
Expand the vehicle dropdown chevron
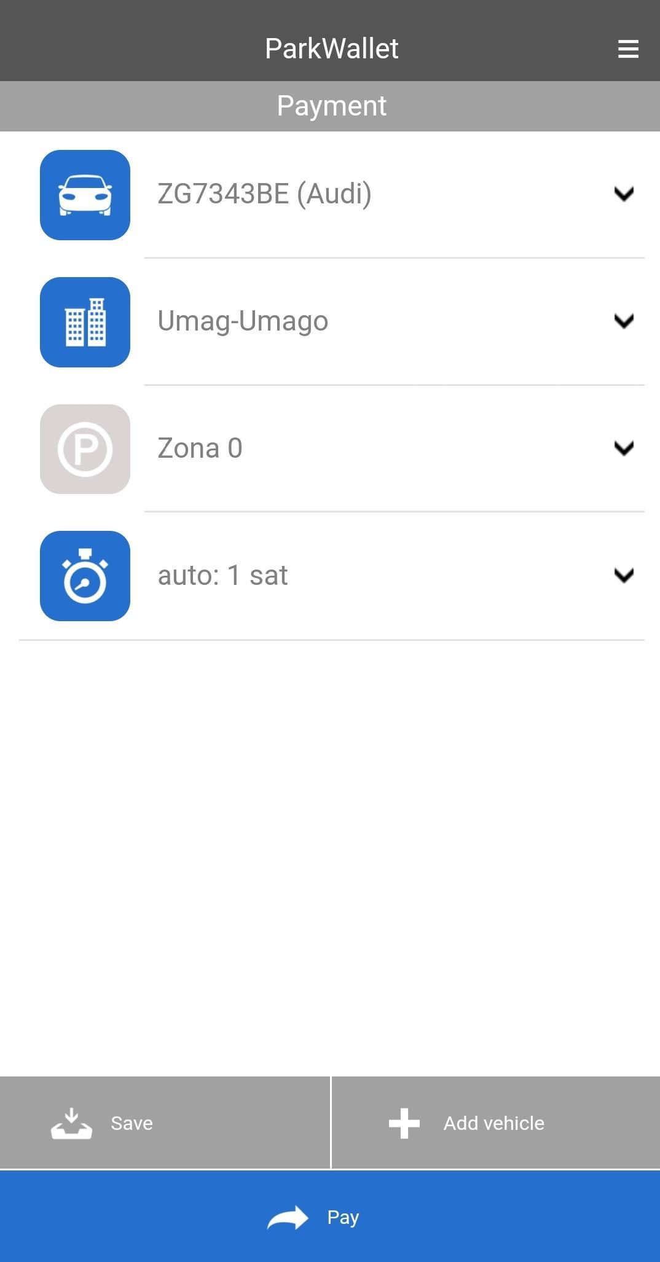pyautogui.click(x=624, y=194)
